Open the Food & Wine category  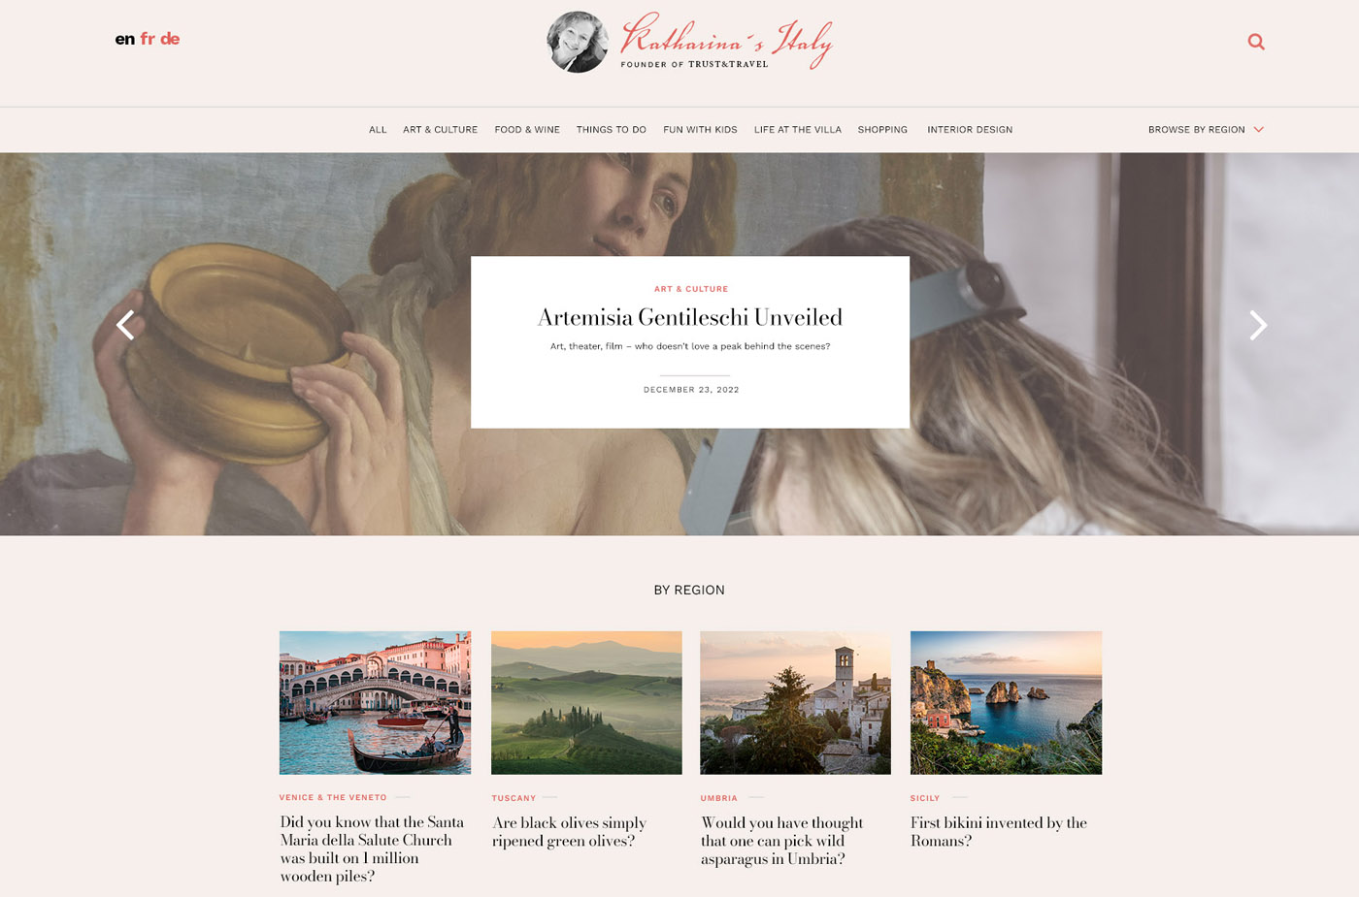[527, 130]
